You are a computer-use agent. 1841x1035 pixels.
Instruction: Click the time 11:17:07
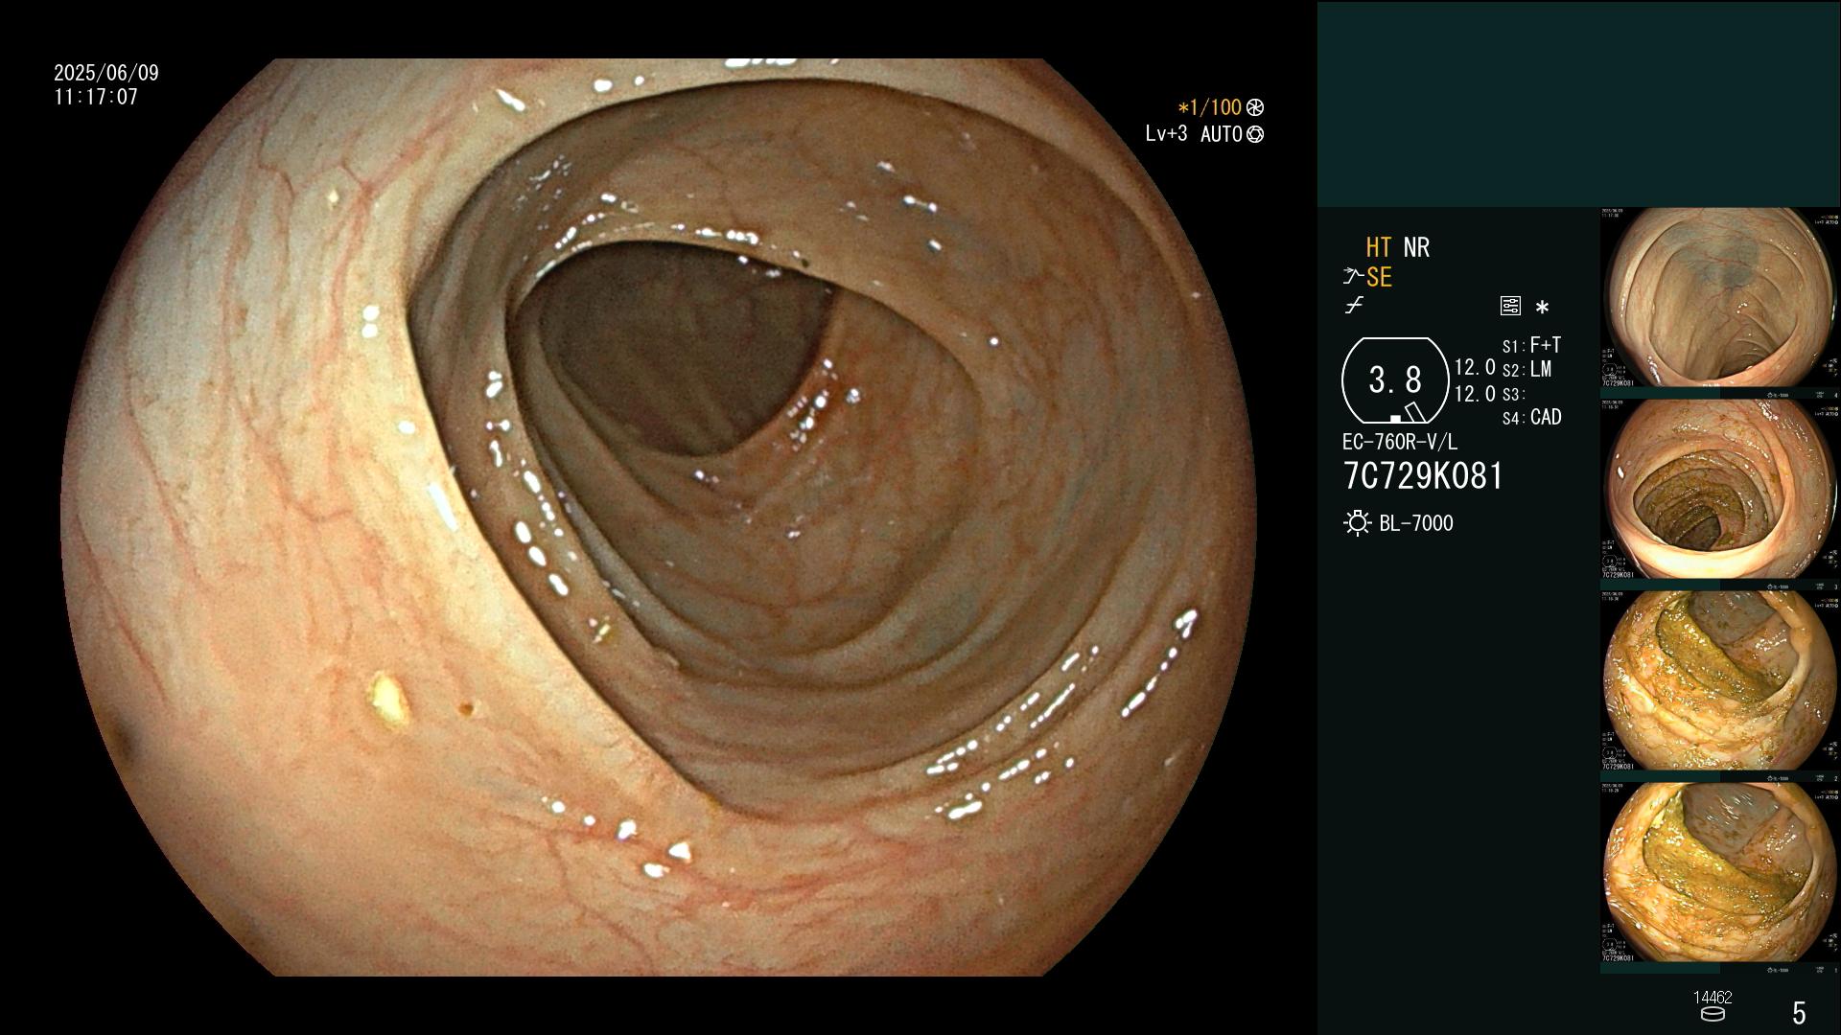96,97
